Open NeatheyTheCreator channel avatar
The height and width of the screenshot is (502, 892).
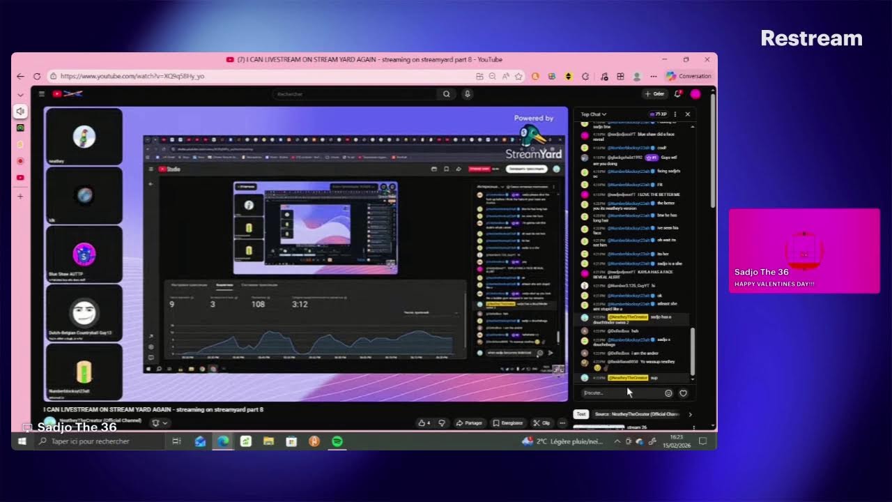[x=49, y=423]
